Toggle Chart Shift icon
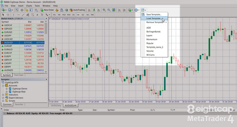 [124, 10]
